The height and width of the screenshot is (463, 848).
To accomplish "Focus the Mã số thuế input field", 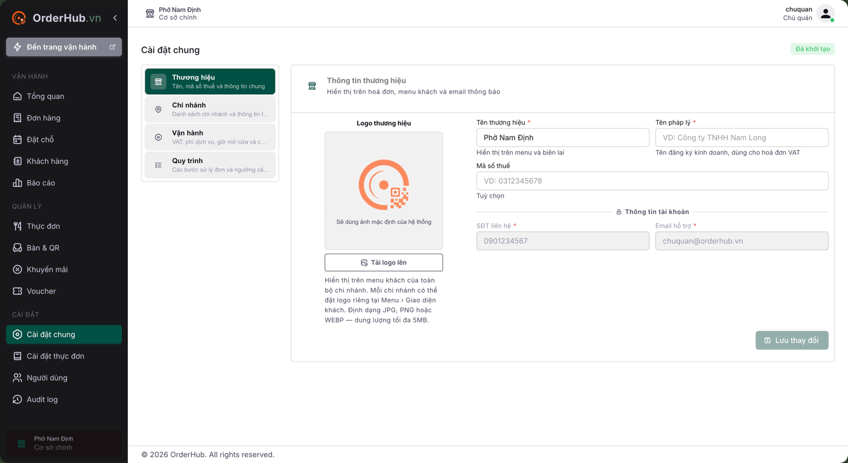I will tap(652, 181).
